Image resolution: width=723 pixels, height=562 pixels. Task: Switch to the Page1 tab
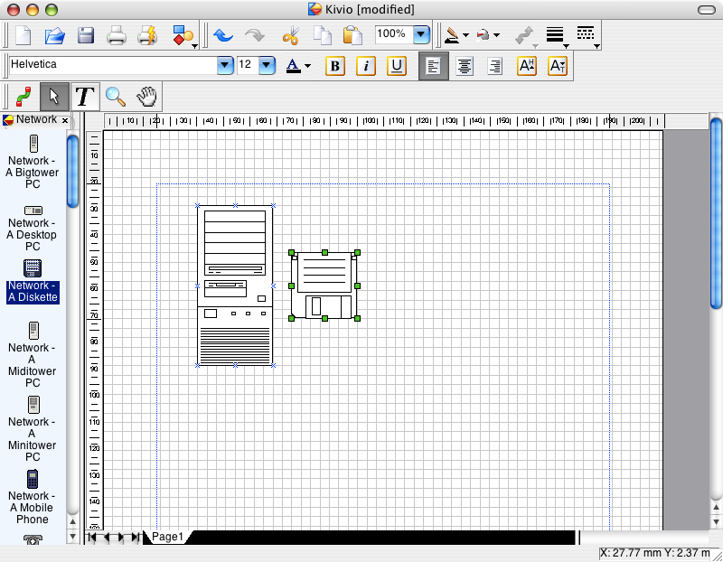tap(167, 537)
